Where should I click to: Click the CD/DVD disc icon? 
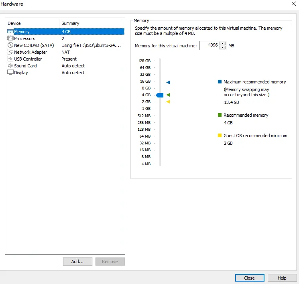pyautogui.click(x=10, y=45)
